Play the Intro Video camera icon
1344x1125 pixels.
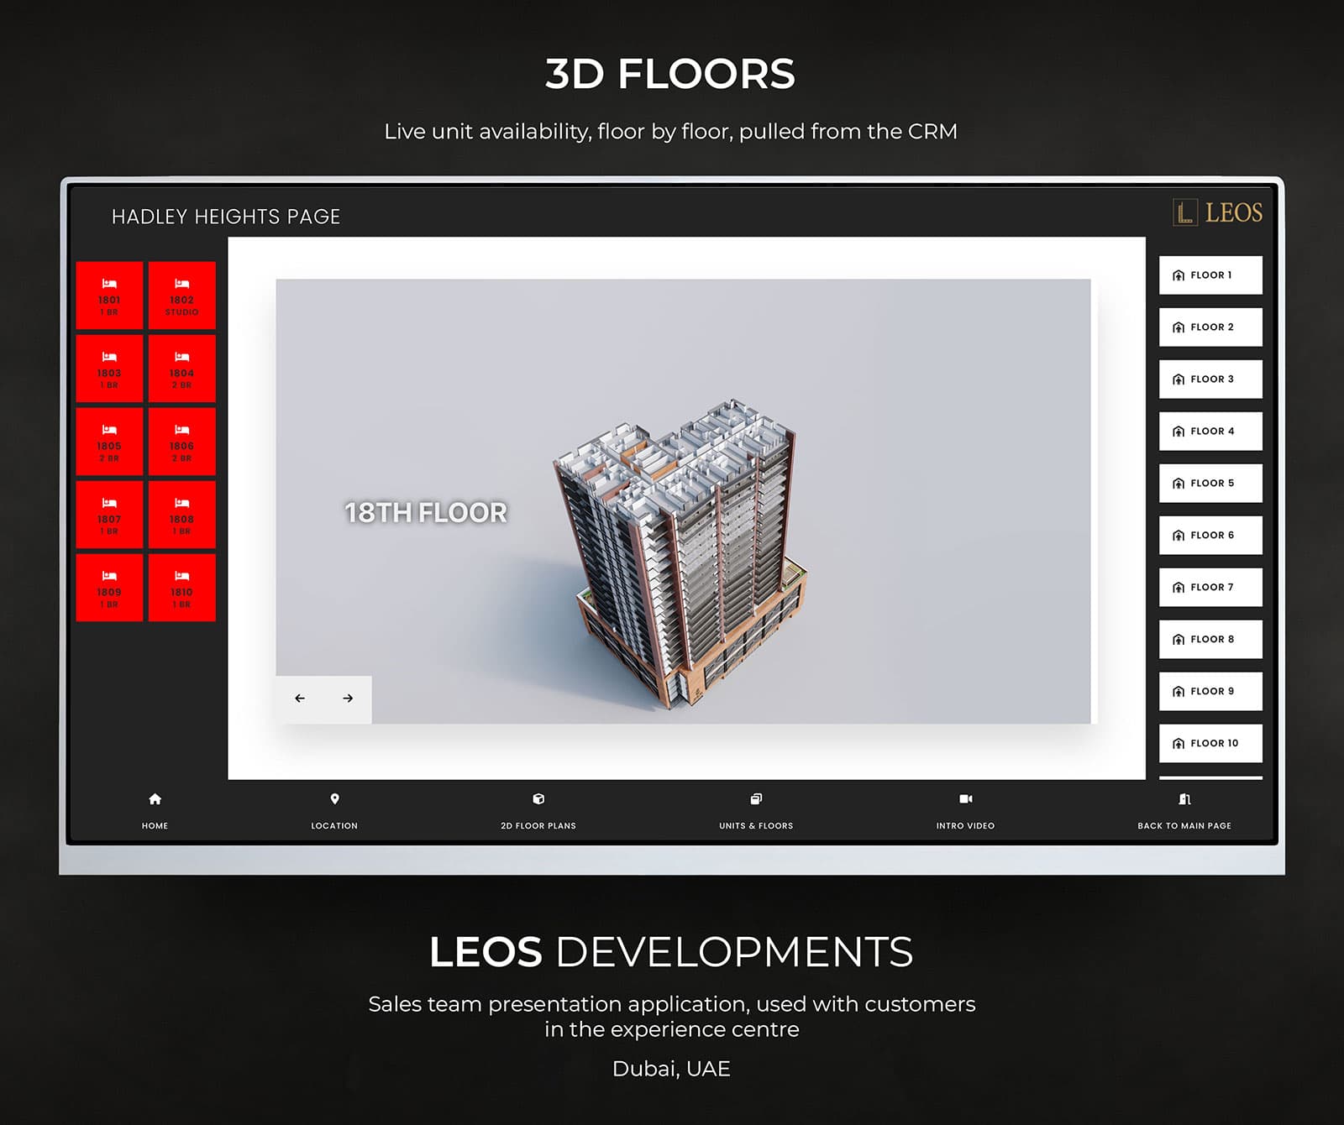(966, 799)
